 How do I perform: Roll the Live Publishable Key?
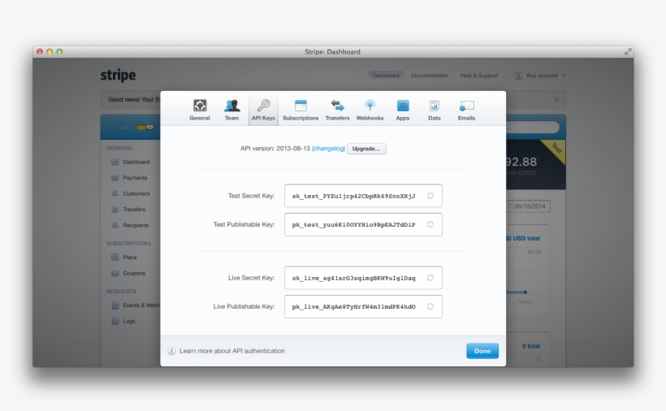coord(430,306)
